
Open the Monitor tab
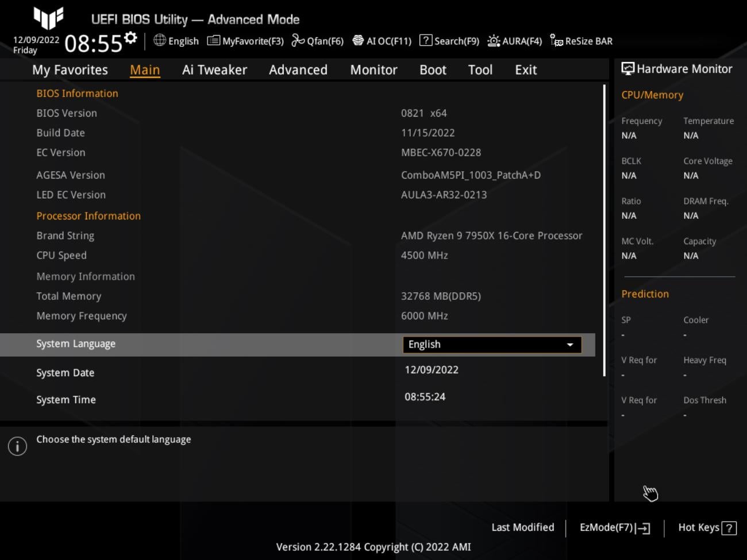[373, 70]
